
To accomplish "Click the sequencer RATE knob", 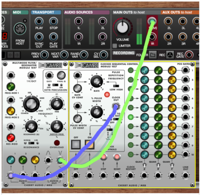I will coord(96,81).
